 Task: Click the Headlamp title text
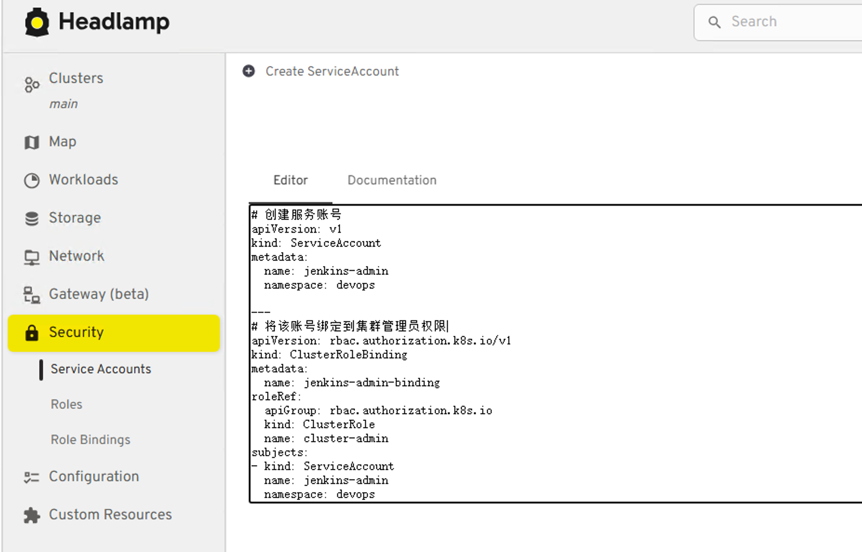tap(114, 22)
